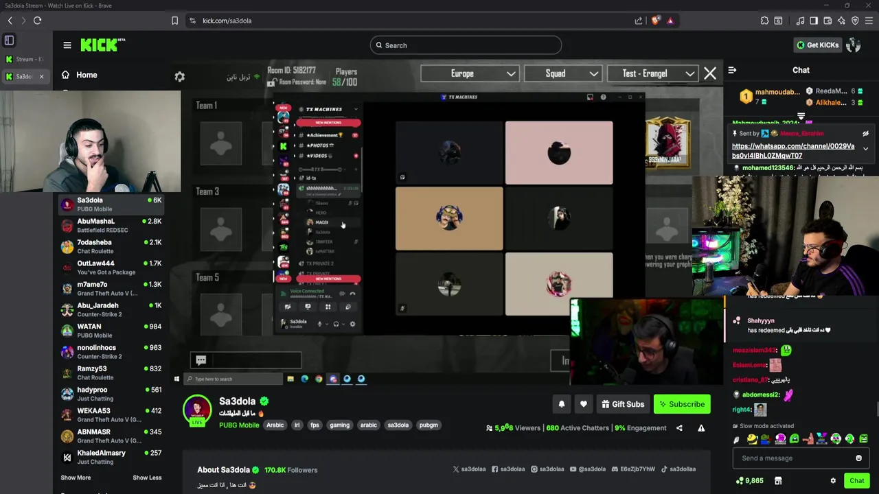Send message with Chat button
Viewport: 879px width, 494px height.
point(856,481)
